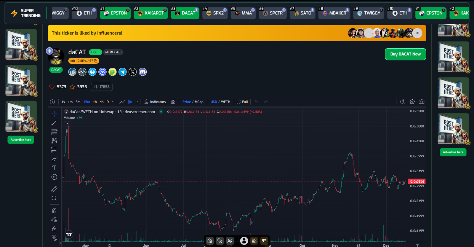Open the profile avatar in bottom dock
The width and height of the screenshot is (474, 247).
[244, 241]
